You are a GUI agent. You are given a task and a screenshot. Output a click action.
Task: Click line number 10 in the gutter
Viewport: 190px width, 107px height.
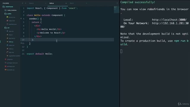click(23, 40)
